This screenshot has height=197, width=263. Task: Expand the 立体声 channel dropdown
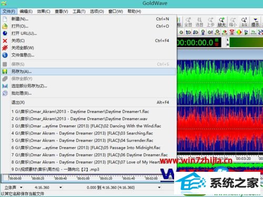click(21, 188)
